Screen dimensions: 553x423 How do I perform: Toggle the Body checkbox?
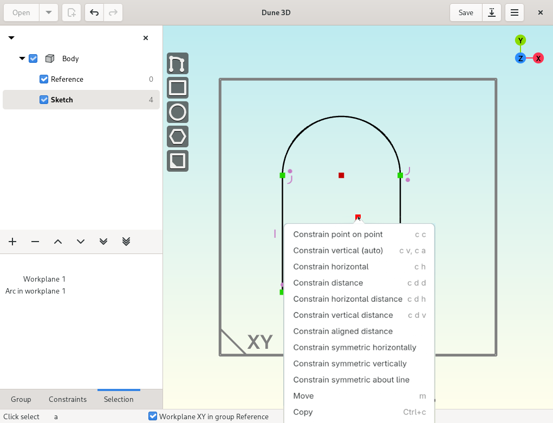point(33,58)
